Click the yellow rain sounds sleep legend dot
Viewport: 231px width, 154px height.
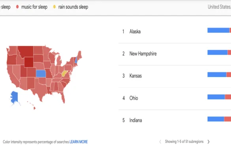tap(54, 7)
